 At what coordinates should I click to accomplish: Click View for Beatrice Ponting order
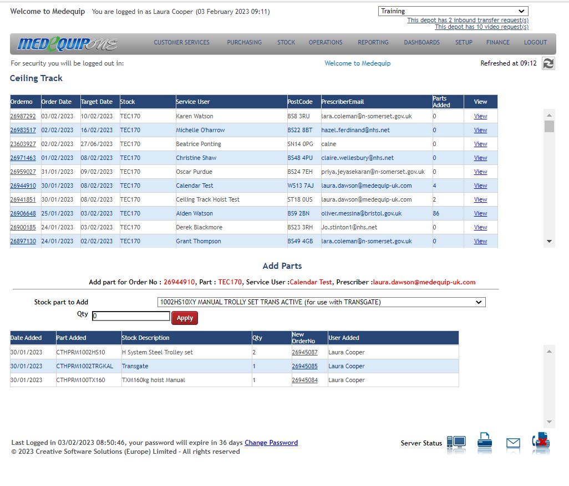(480, 144)
